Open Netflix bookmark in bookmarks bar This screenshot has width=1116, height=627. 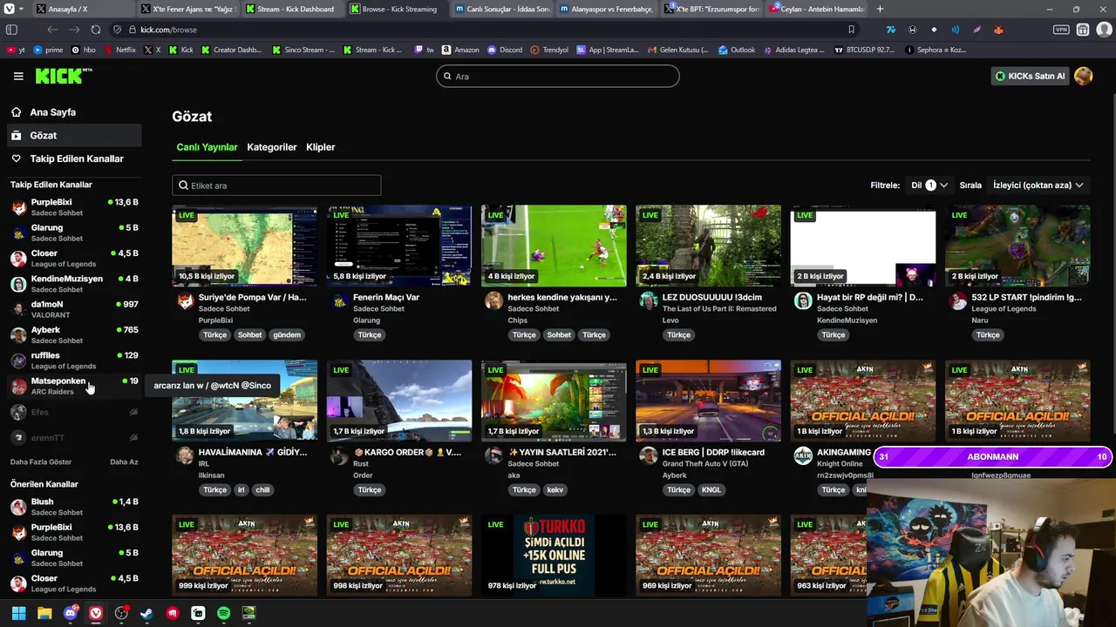119,51
